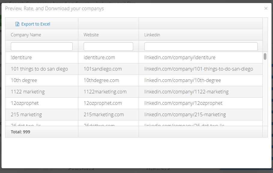Select the 215 marketing row
273x173 pixels.
(x=134, y=114)
